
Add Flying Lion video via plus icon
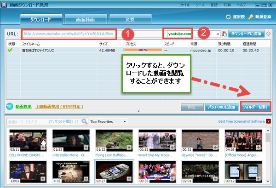[x=129, y=148]
